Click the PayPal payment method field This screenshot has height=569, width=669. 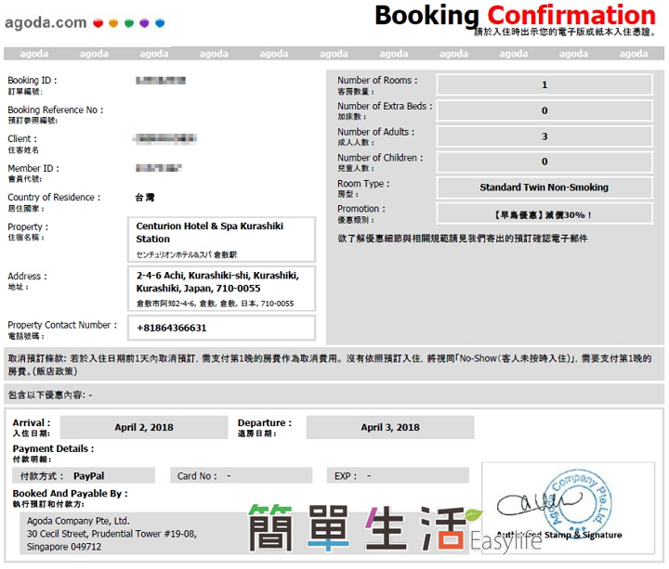pos(84,475)
